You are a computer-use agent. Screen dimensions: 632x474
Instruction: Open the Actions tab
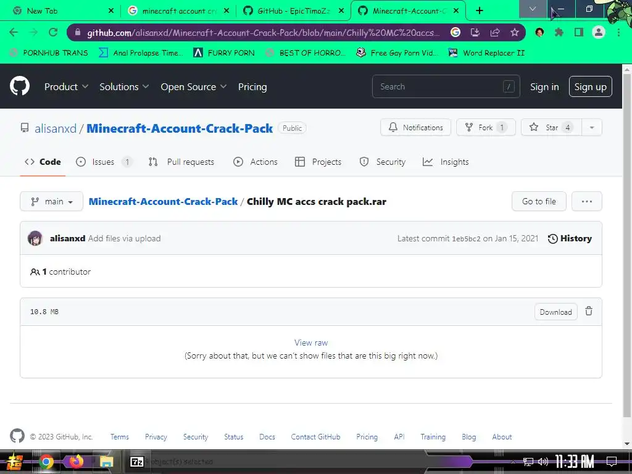coord(256,162)
